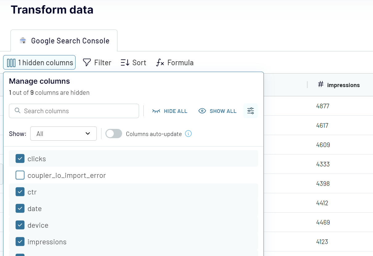Select the Filter tool icon
The width and height of the screenshot is (373, 256).
click(87, 62)
